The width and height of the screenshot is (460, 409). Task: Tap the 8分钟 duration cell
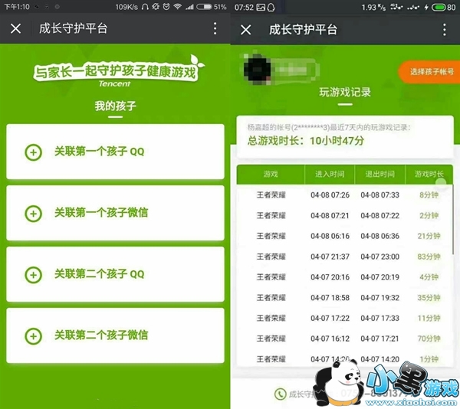[x=429, y=195]
